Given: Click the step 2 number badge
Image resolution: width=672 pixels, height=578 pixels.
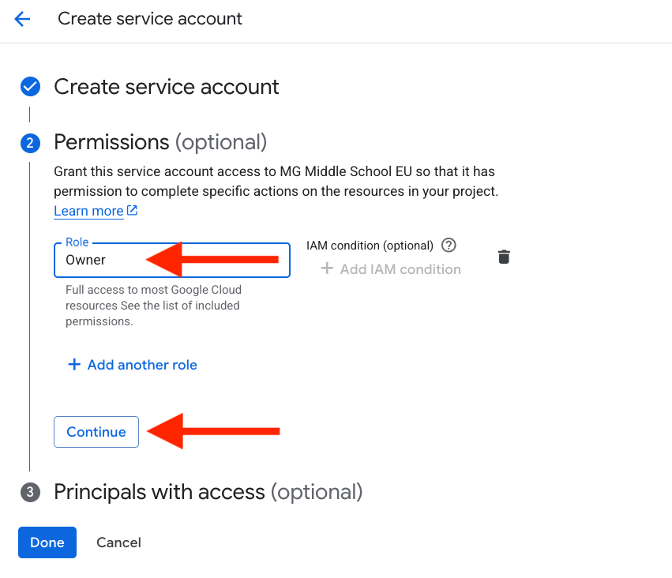Looking at the screenshot, I should [x=31, y=143].
